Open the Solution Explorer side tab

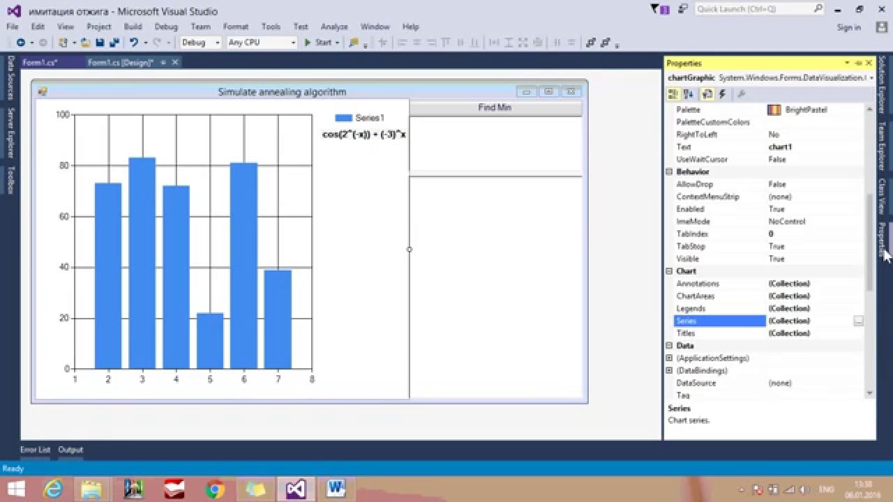[x=883, y=84]
